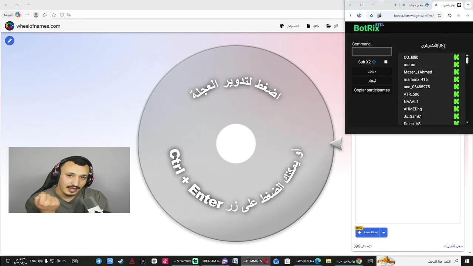Click Copiar participantes button
This screenshot has height=266, width=473.
[x=372, y=90]
